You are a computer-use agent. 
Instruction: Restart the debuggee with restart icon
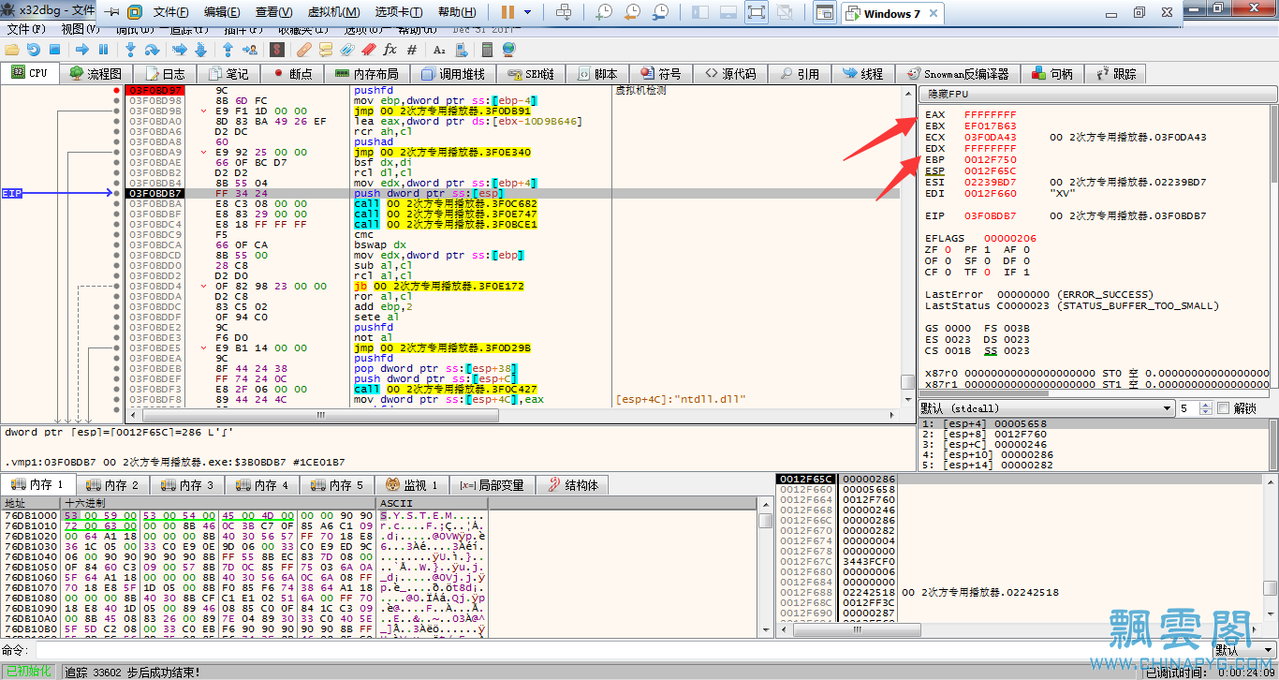click(33, 49)
